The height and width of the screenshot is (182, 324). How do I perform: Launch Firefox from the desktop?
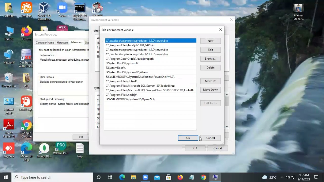click(x=26, y=33)
